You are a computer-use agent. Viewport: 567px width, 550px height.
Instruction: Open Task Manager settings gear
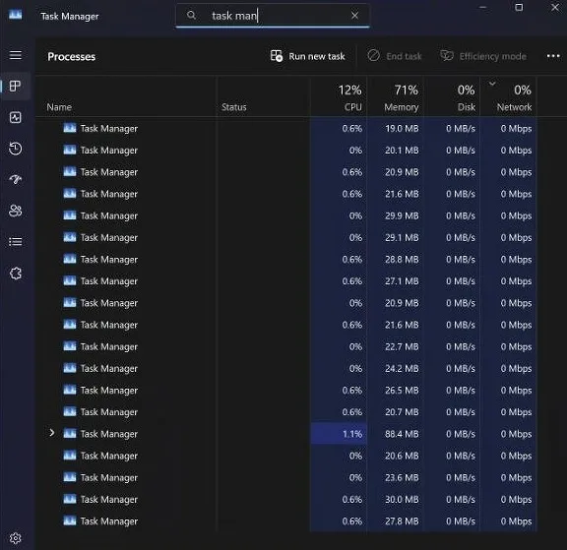pyautogui.click(x=15, y=538)
